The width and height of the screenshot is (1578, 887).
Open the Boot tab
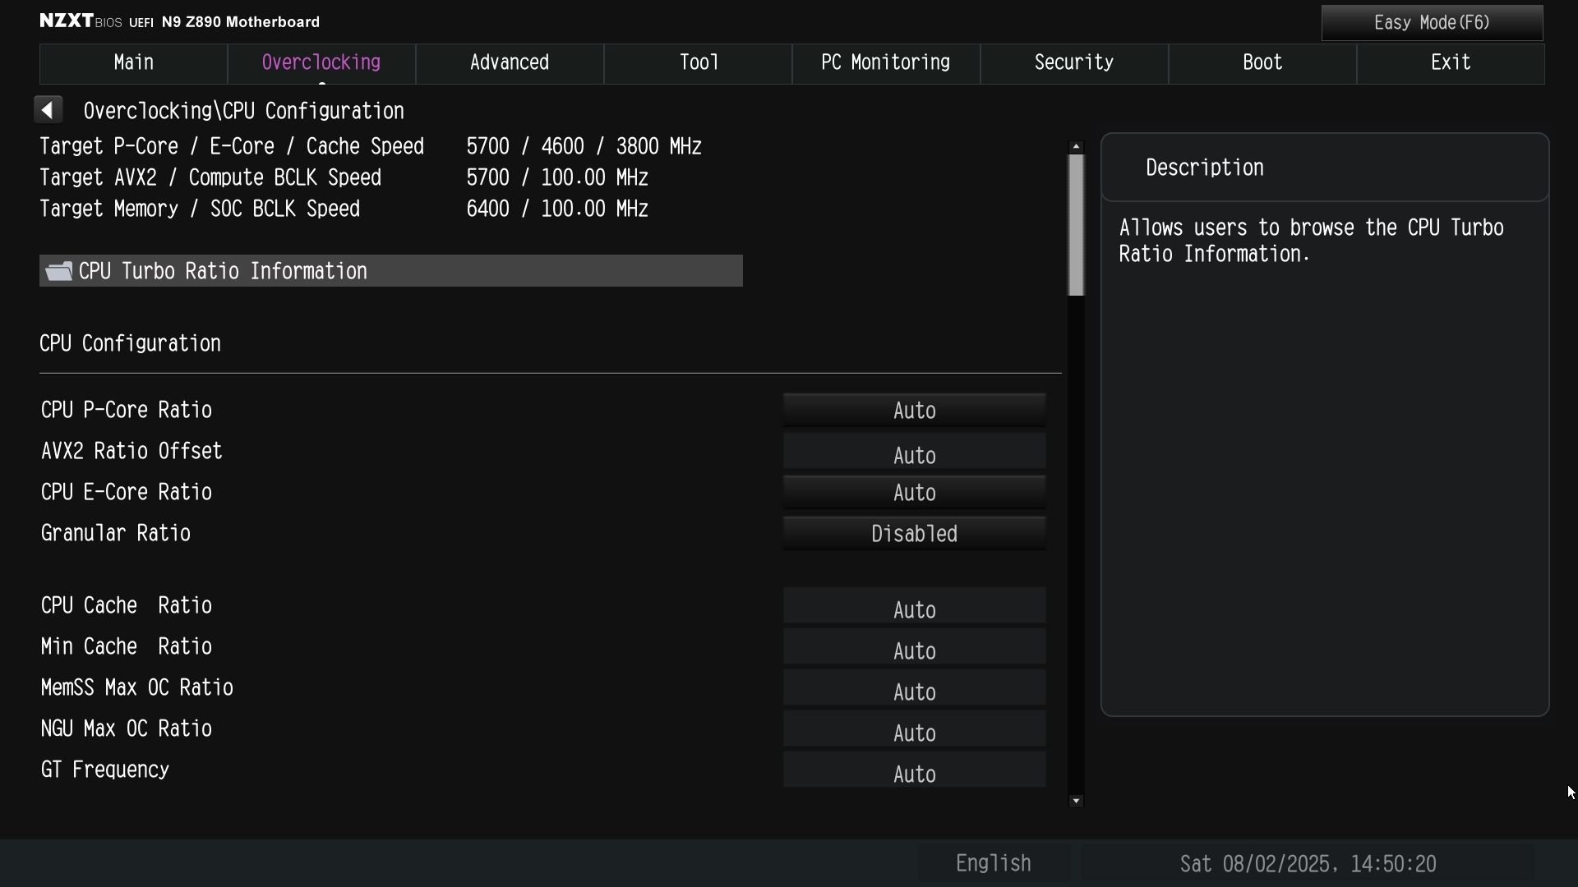(1262, 63)
